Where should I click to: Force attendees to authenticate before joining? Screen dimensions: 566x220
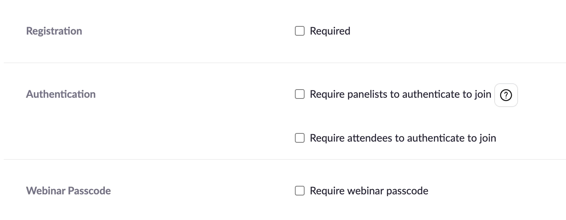(299, 138)
